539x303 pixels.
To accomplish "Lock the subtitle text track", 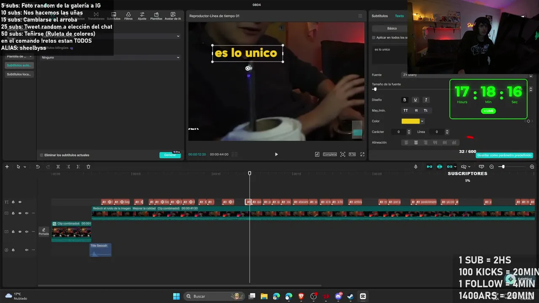I will pyautogui.click(x=13, y=202).
